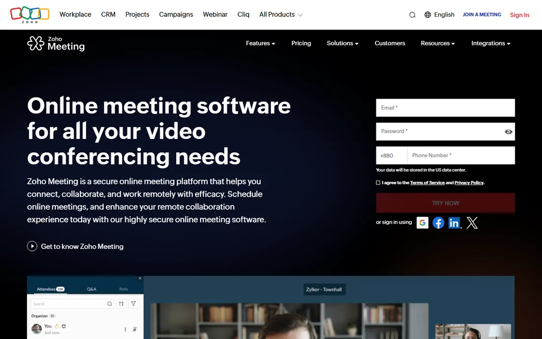Click the Organizer 01 section label

43,316
